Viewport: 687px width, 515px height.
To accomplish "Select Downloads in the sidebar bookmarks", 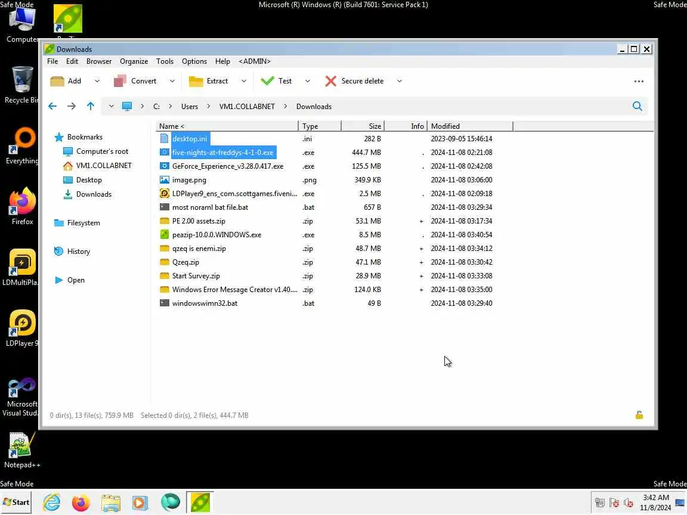I will (x=94, y=194).
